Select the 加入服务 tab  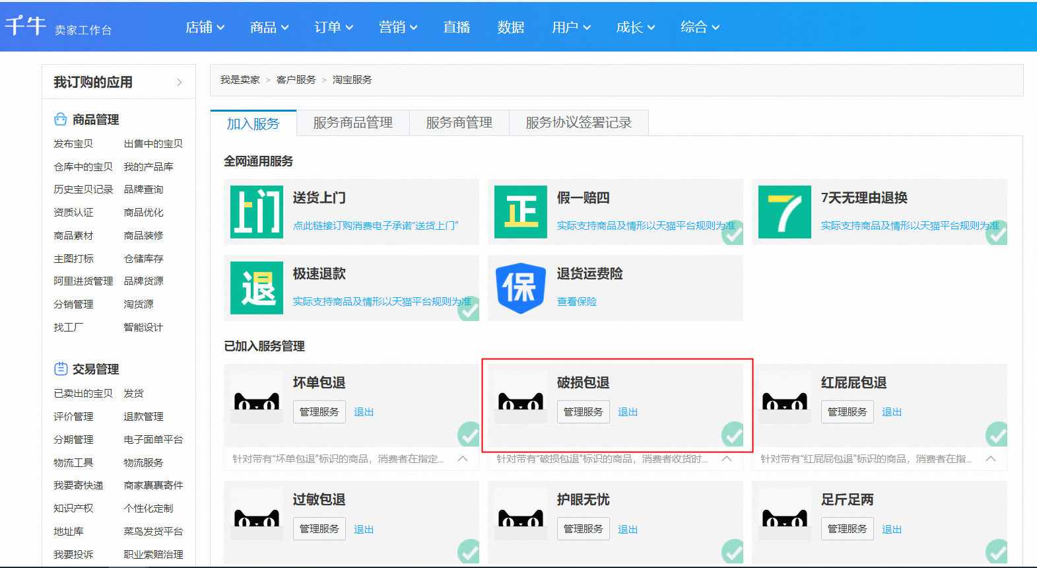coord(253,123)
